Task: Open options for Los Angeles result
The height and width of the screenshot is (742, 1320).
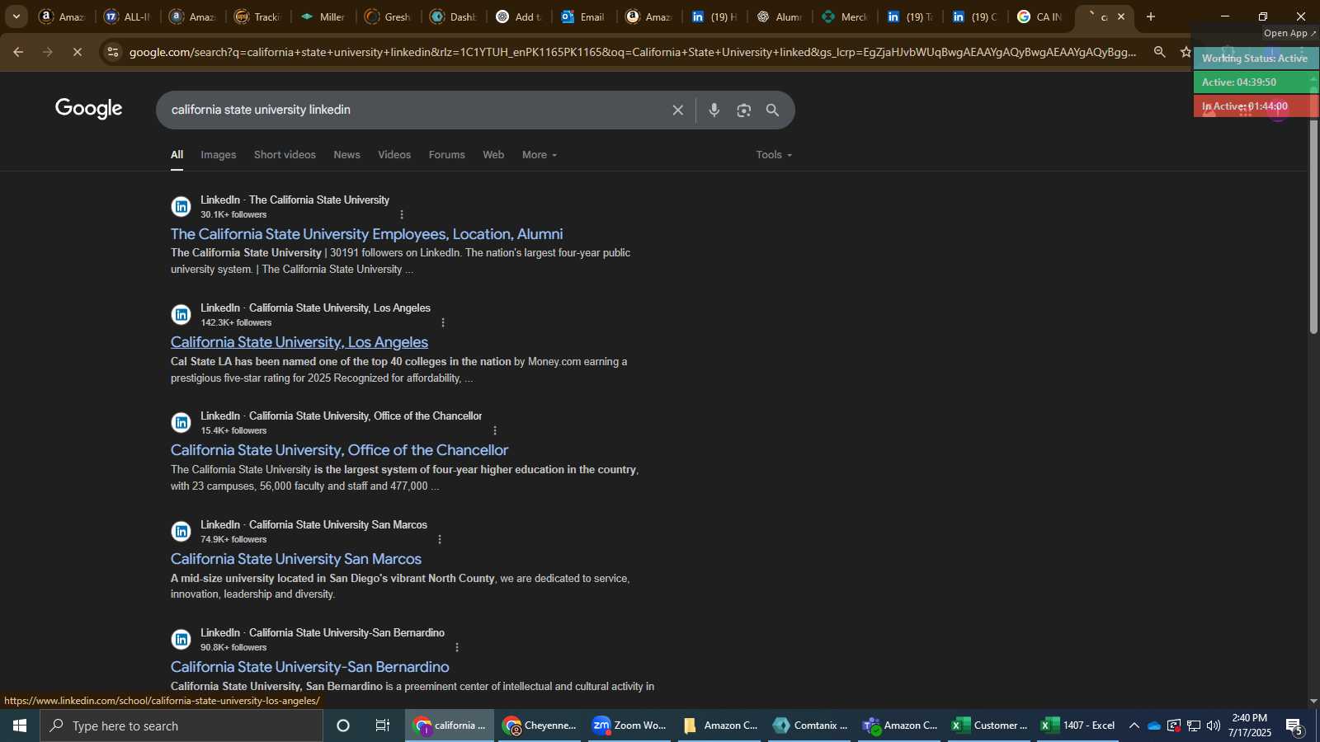Action: click(443, 322)
